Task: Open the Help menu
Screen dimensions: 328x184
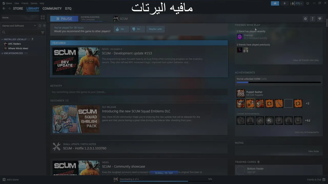Action: (42, 3)
